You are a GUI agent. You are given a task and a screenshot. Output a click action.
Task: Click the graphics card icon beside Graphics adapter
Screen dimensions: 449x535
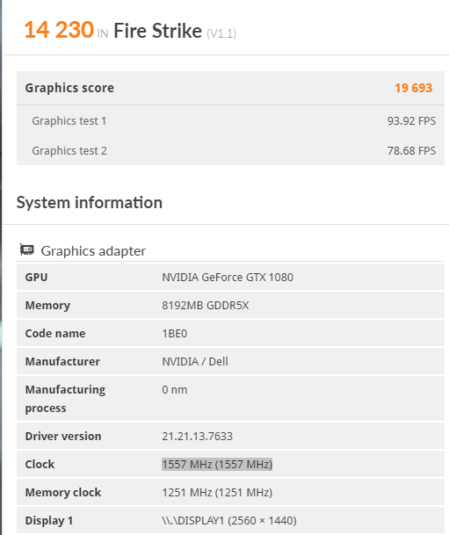26,249
